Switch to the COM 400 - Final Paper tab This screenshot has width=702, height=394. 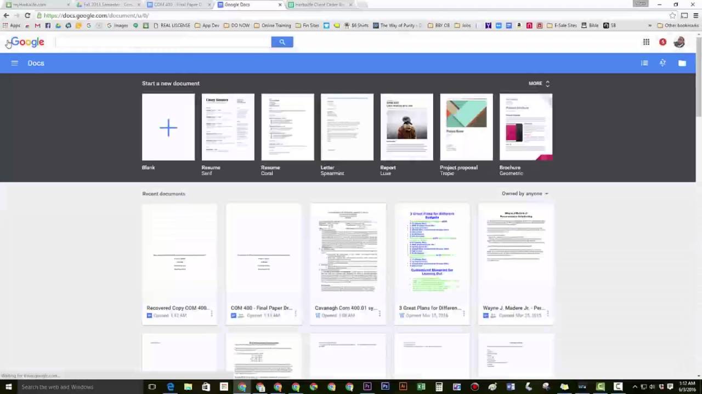[178, 4]
